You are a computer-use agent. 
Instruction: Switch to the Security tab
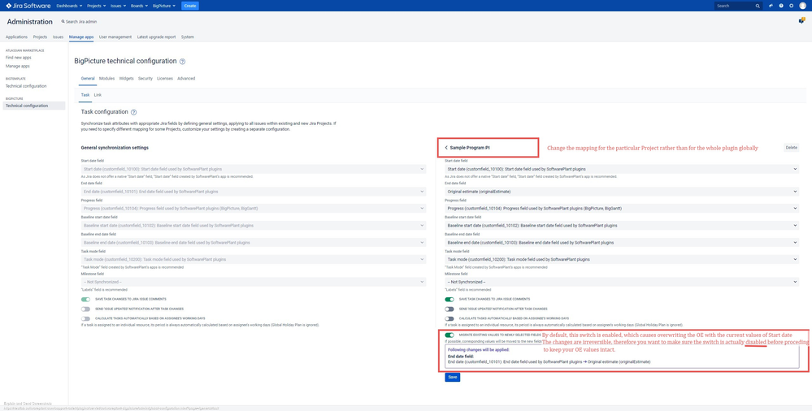point(145,79)
